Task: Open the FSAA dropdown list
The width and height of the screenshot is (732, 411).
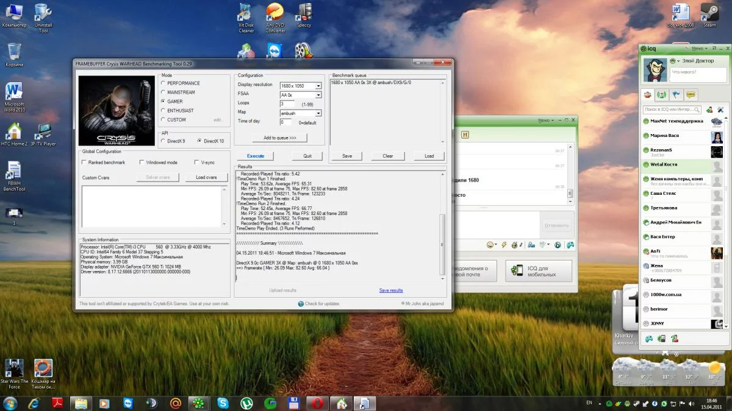Action: point(318,95)
